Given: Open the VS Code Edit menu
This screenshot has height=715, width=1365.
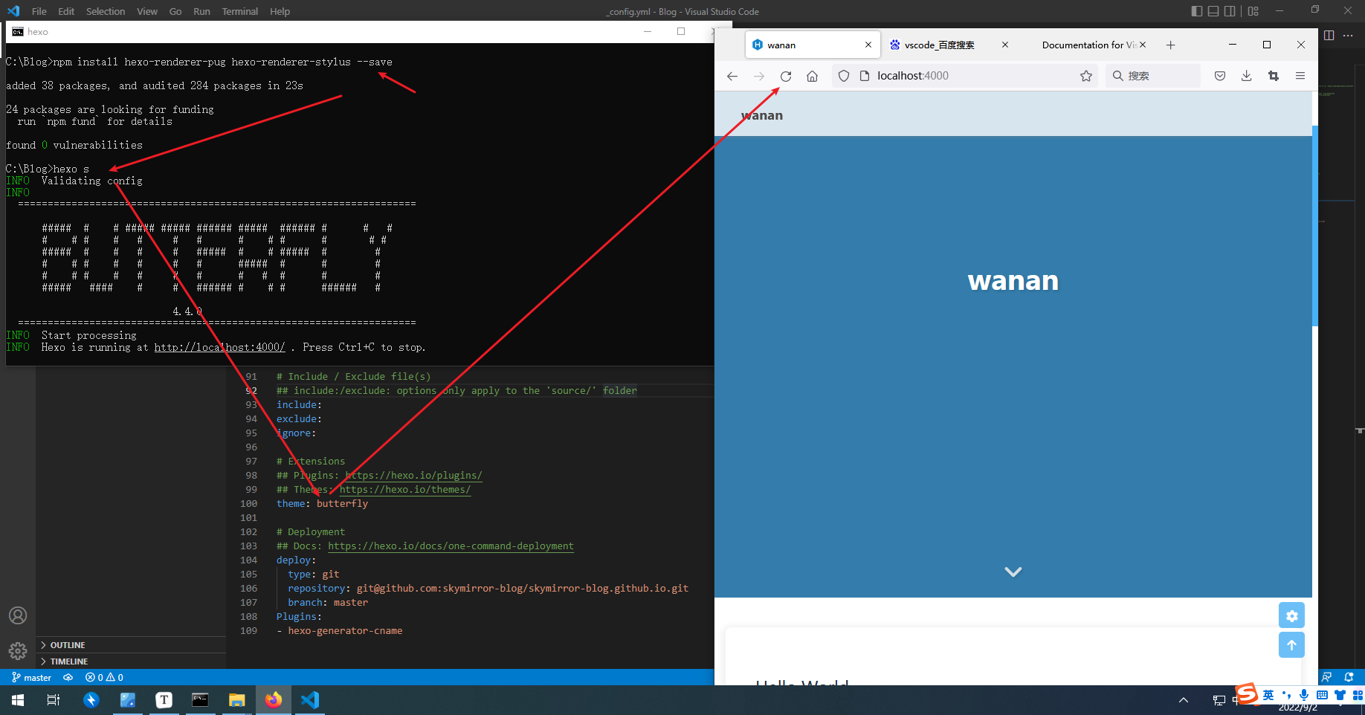Looking at the screenshot, I should pos(66,11).
